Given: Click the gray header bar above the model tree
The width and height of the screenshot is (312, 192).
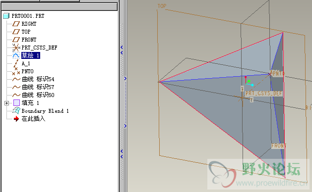Looking at the screenshot, I should (60, 7).
